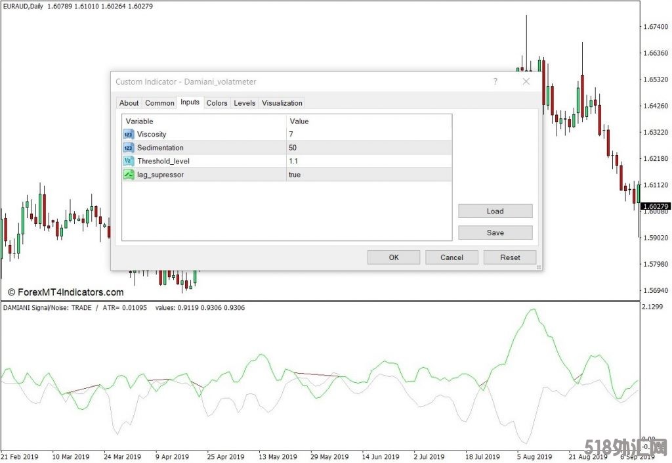The height and width of the screenshot is (463, 672).
Task: Confirm settings with the OK button
Action: (394, 257)
